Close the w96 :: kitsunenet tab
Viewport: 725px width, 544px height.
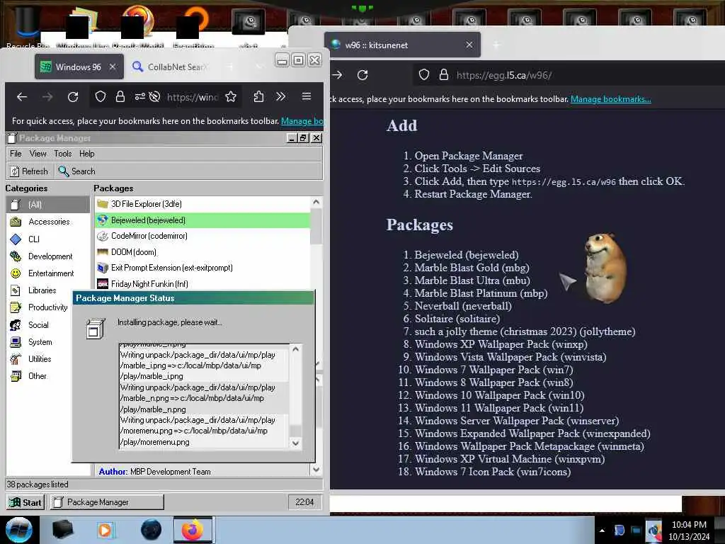pos(469,45)
